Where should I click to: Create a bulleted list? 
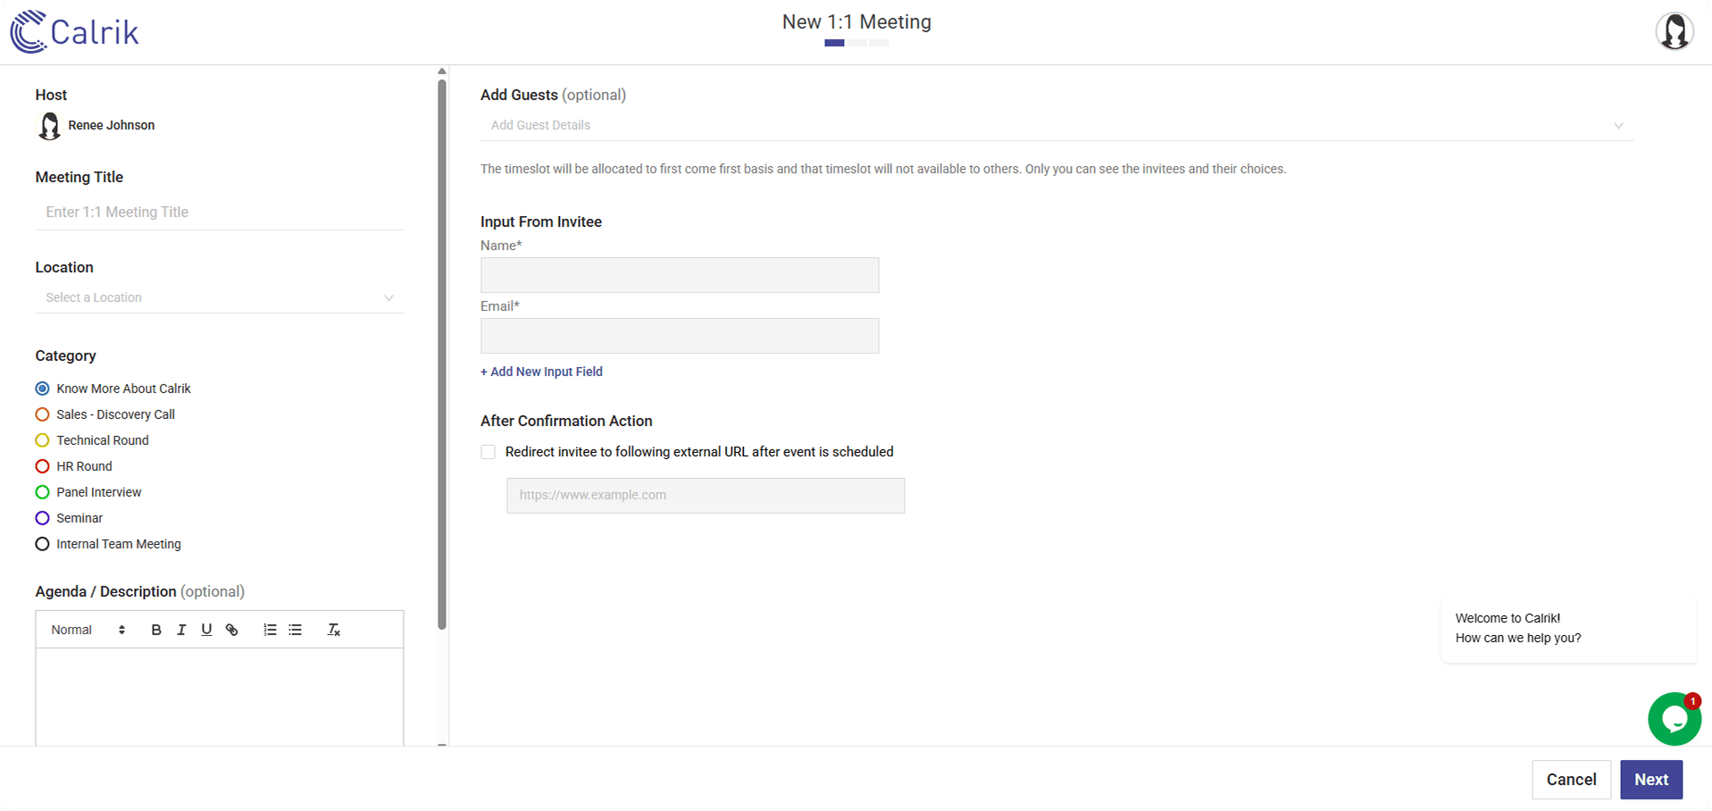coord(296,630)
